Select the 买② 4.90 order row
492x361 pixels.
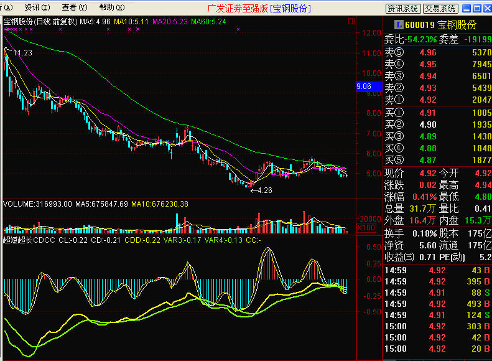(x=438, y=124)
